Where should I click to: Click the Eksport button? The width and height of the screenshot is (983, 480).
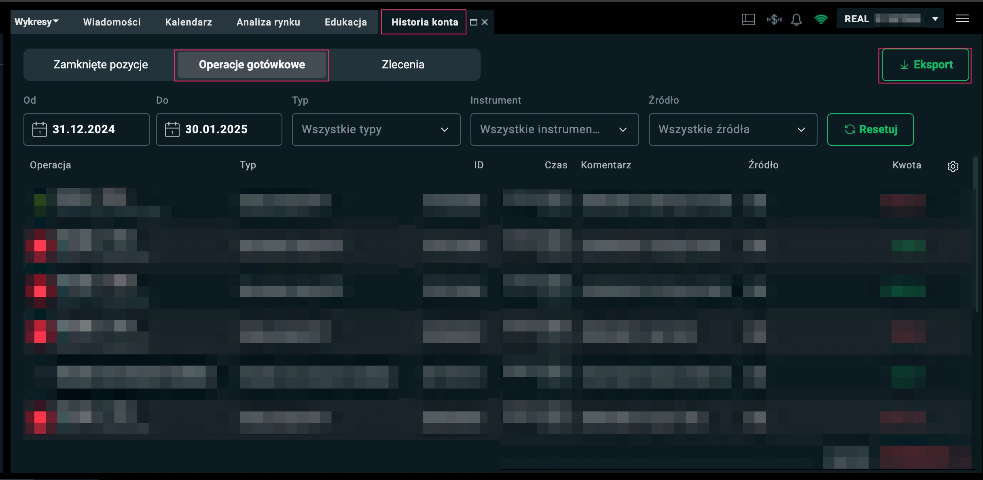(x=925, y=65)
